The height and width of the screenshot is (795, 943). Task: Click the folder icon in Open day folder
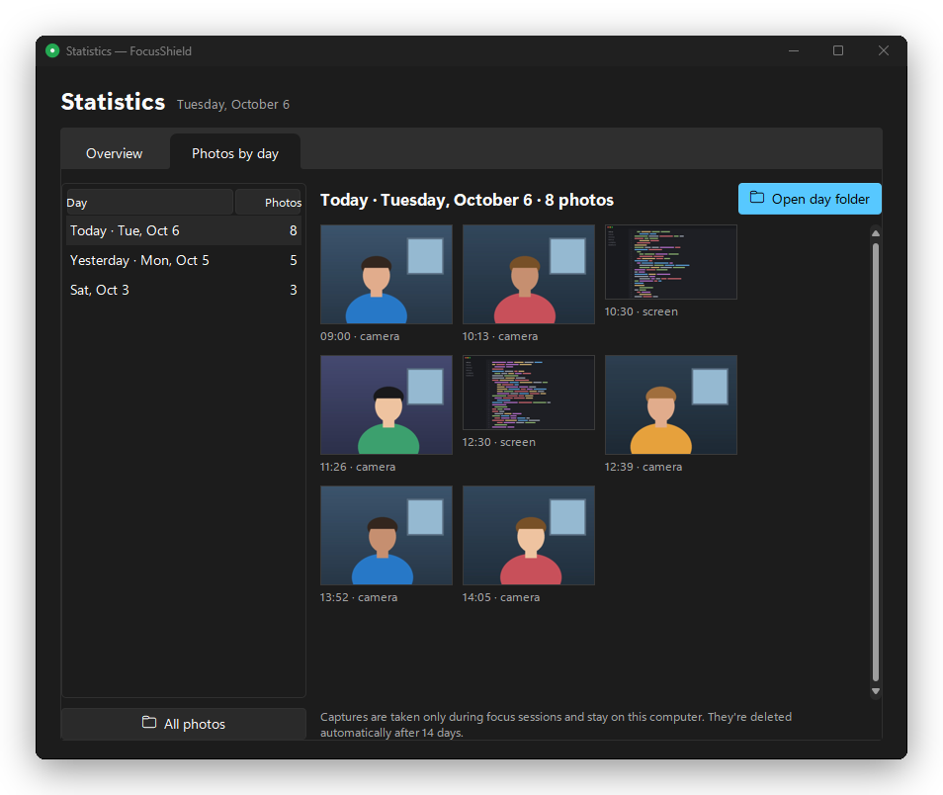756,198
